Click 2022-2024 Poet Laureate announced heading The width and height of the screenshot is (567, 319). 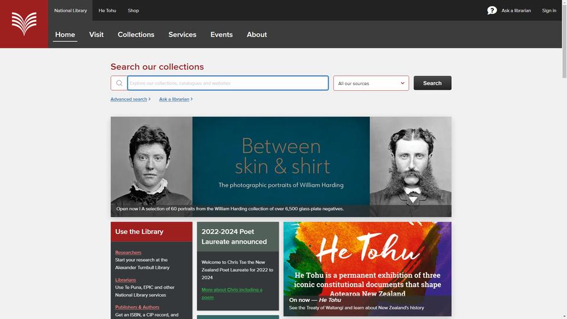(x=234, y=236)
